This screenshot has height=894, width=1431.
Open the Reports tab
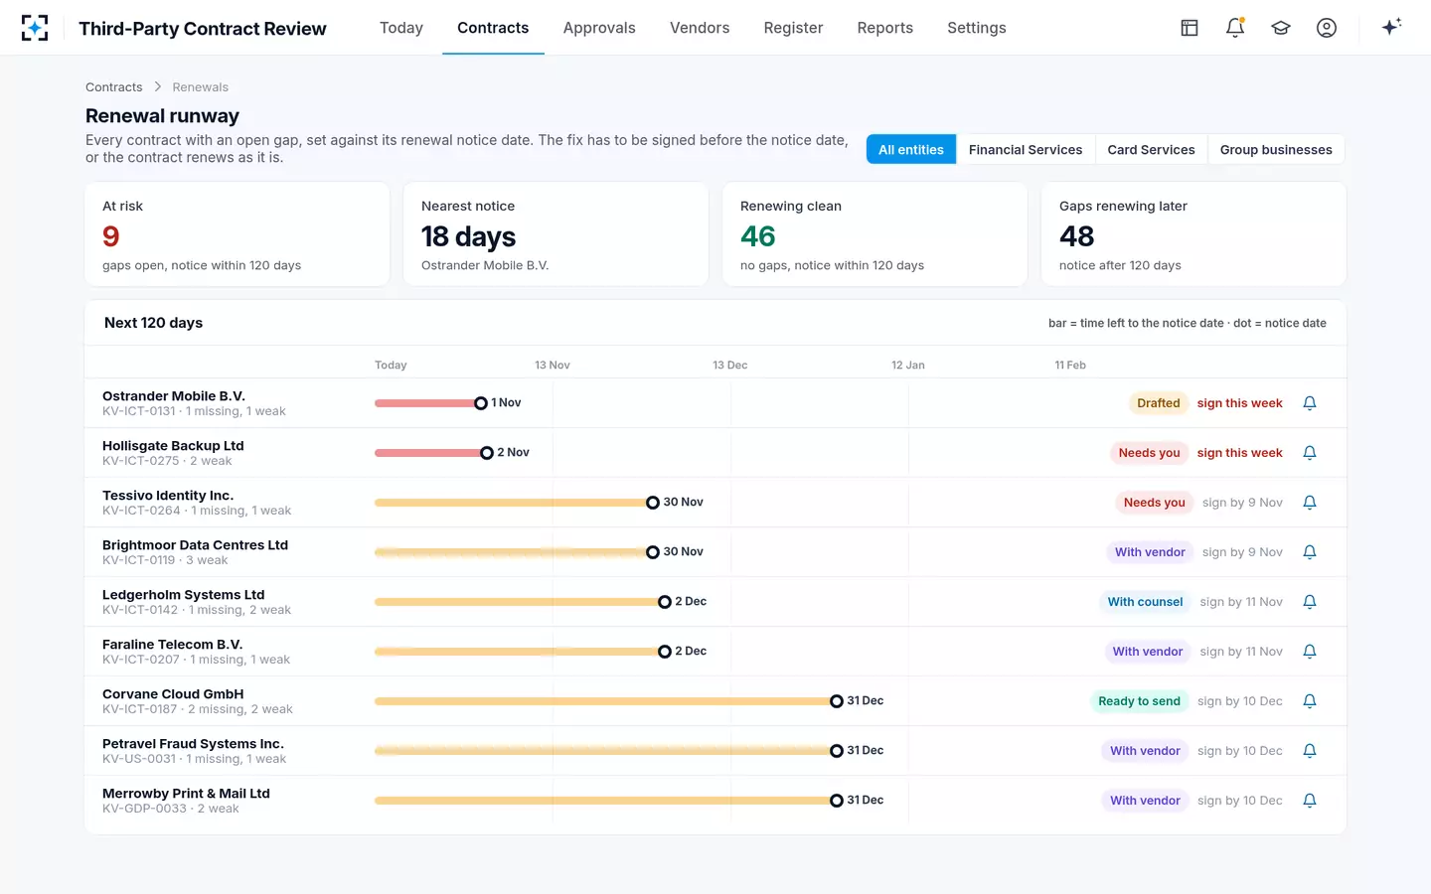(x=885, y=28)
